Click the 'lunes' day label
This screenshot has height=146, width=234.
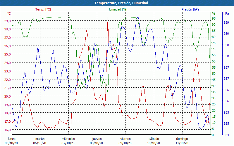point(12,139)
